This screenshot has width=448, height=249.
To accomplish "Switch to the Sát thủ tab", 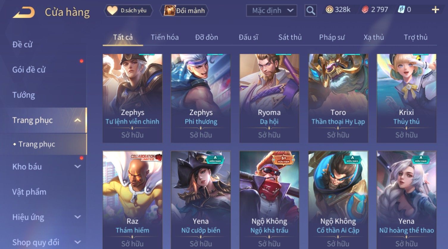I will 290,37.
